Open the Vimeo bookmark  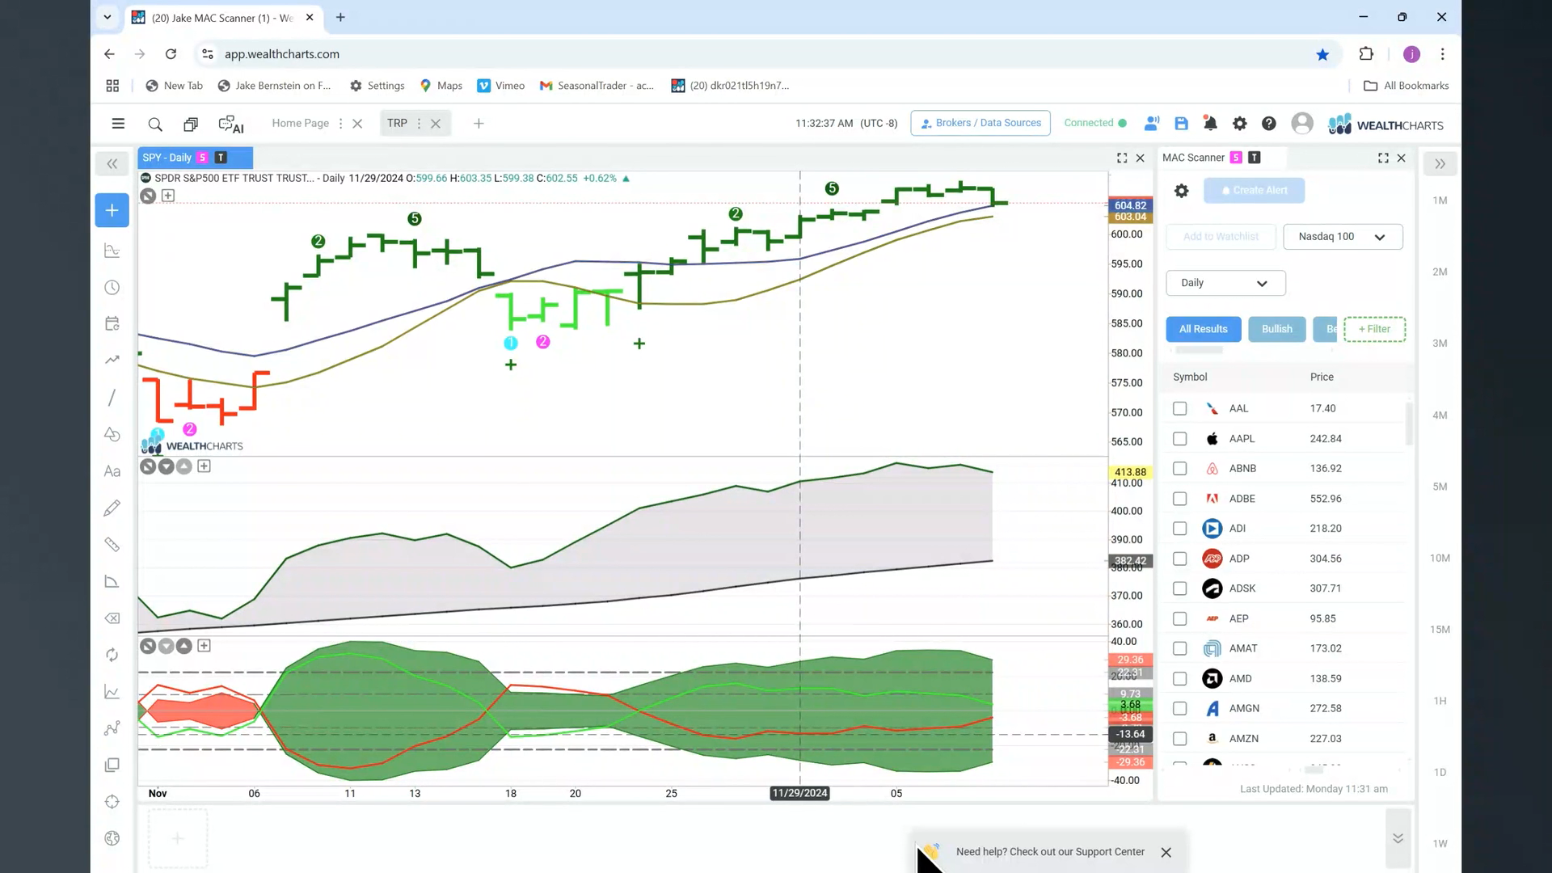(x=501, y=86)
